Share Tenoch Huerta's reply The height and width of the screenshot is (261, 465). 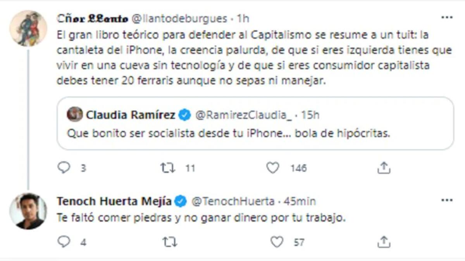(x=383, y=242)
